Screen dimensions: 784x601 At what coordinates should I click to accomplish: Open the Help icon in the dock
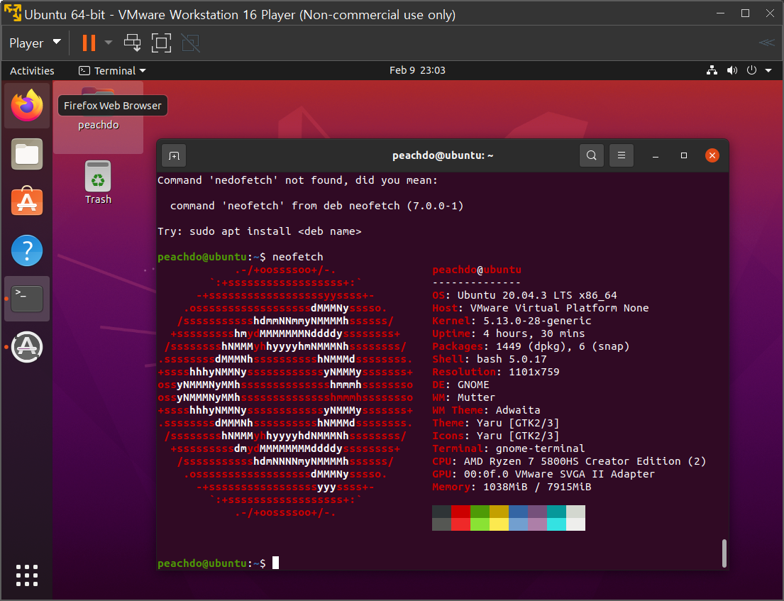pyautogui.click(x=27, y=250)
